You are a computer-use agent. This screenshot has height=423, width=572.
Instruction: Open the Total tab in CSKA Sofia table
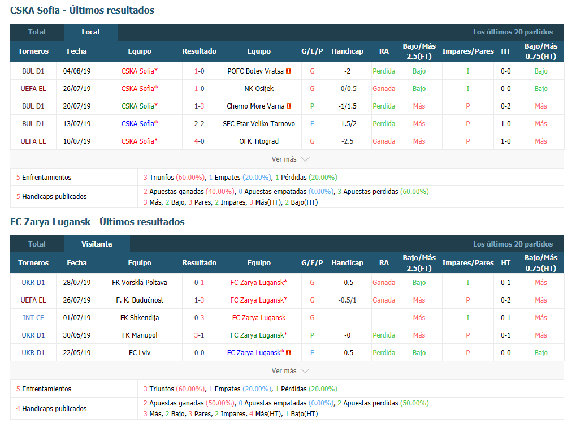click(x=37, y=32)
